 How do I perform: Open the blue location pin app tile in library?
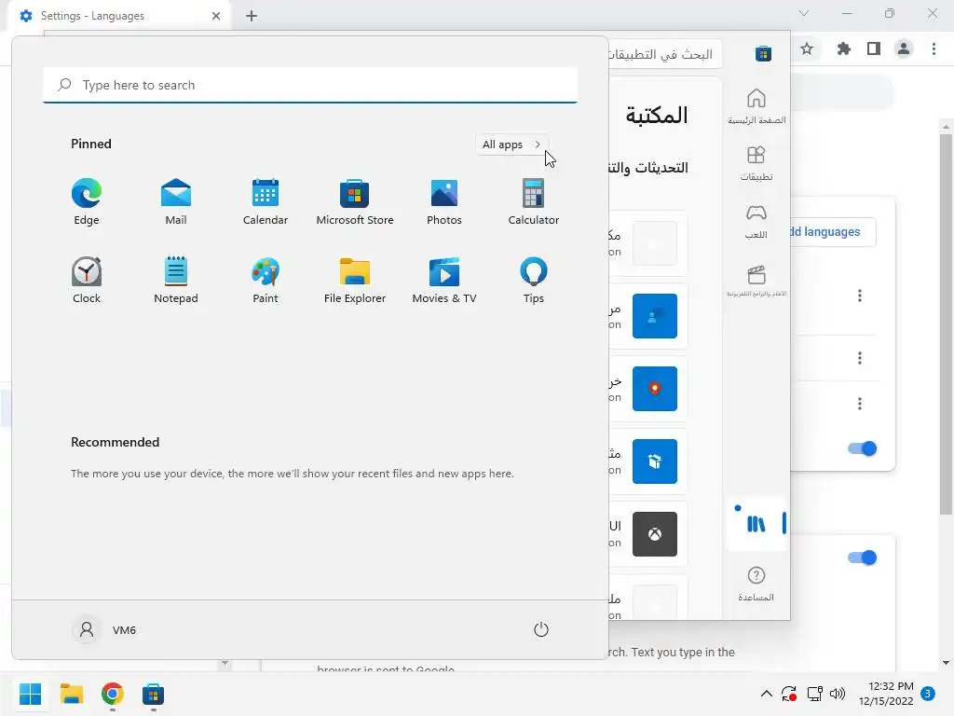[655, 389]
